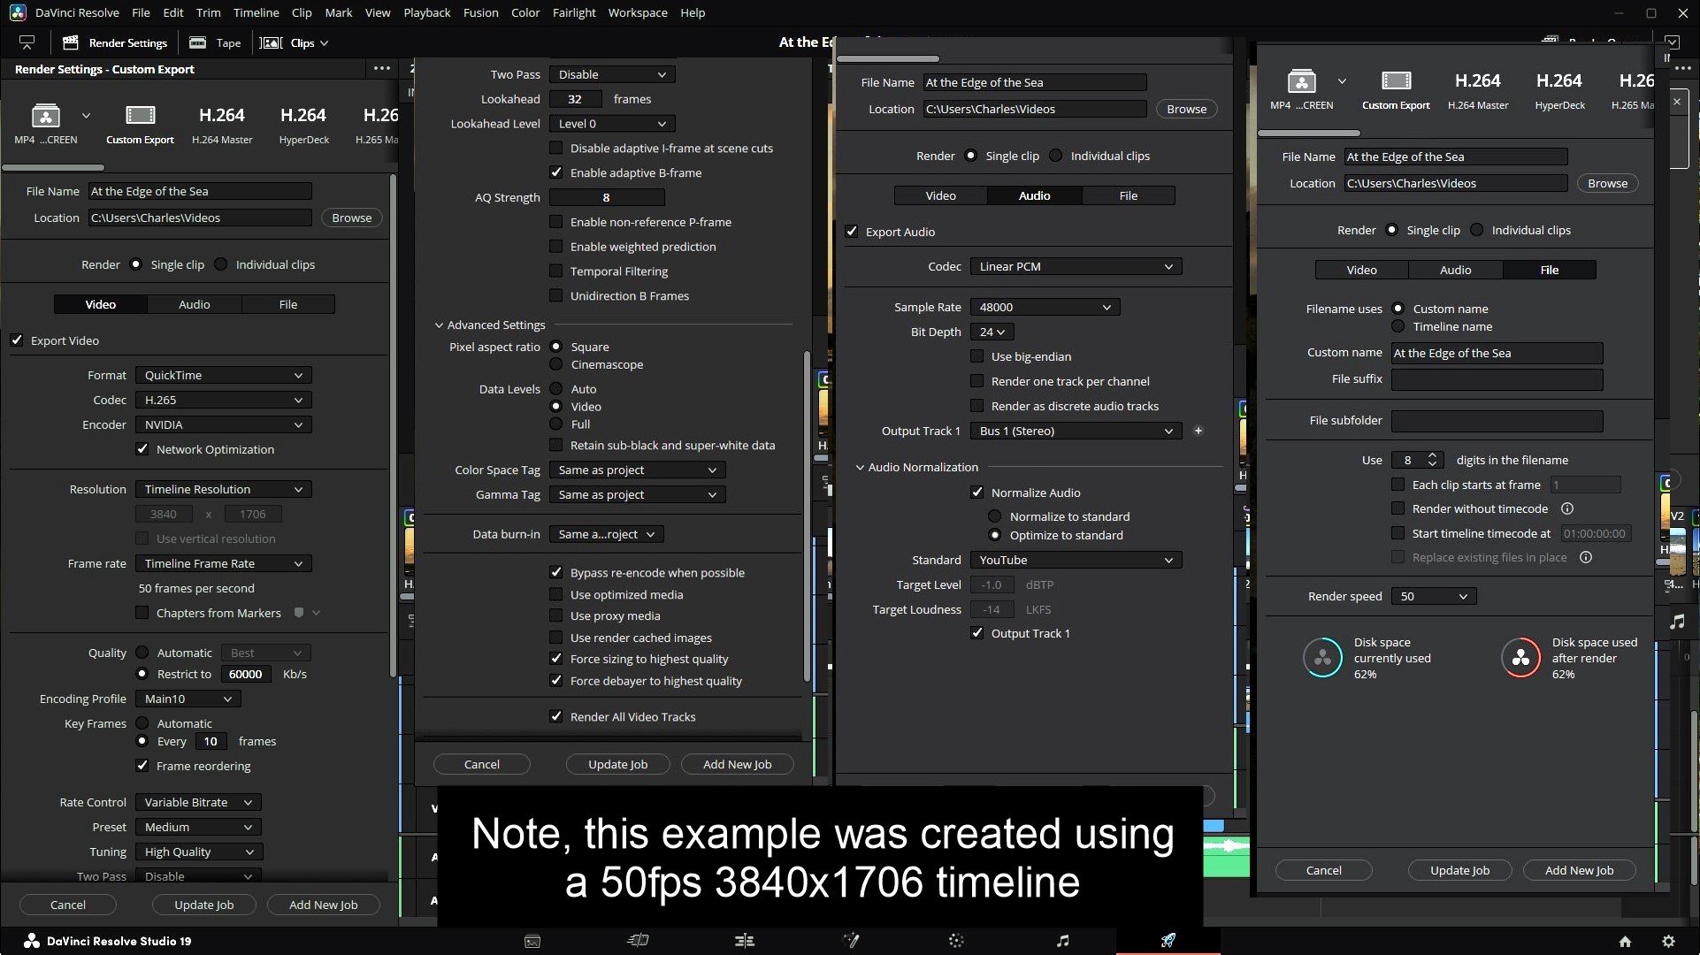
Task: Go to the Fusion page wand icon
Action: point(851,941)
